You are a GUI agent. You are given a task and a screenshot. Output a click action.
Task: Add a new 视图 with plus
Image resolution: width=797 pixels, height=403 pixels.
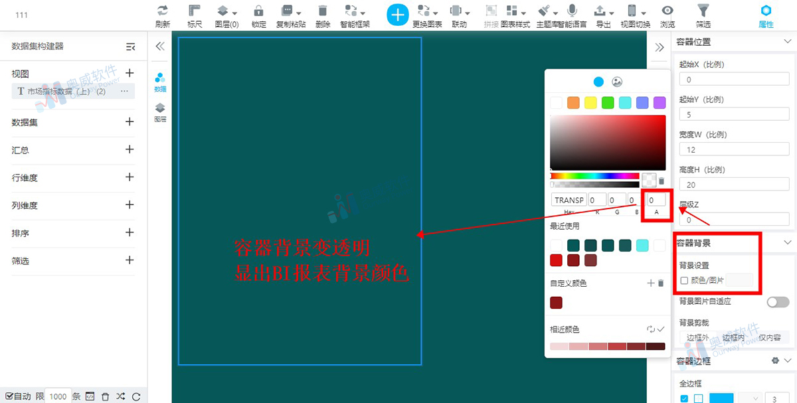click(x=130, y=73)
